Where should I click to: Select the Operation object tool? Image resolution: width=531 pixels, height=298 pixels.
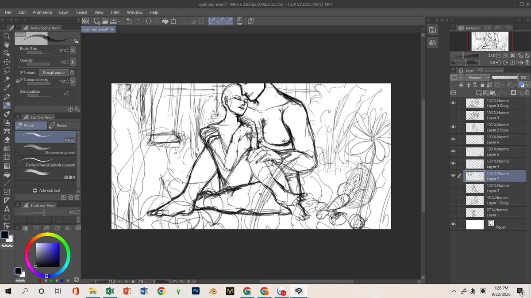coord(7,53)
